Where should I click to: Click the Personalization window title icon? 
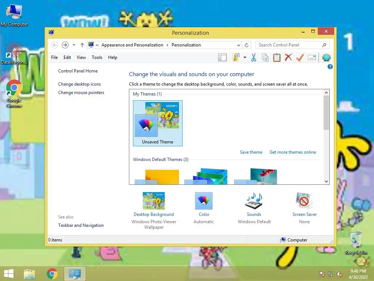[51, 32]
